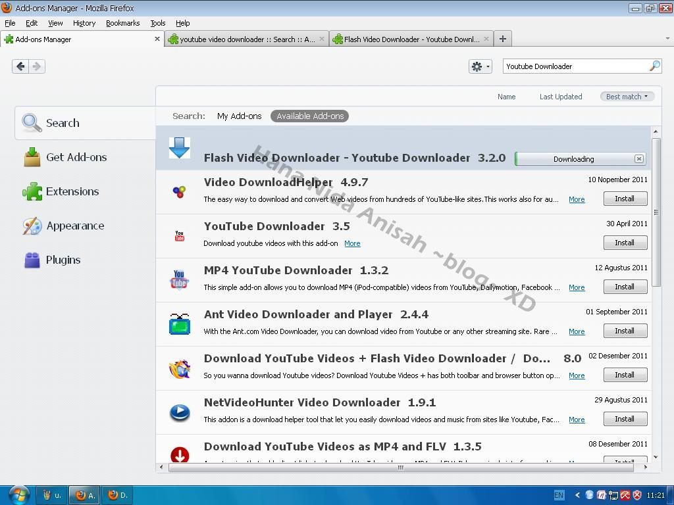
Task: Click the Download YouTube Videos + Flash icon
Action: [179, 368]
